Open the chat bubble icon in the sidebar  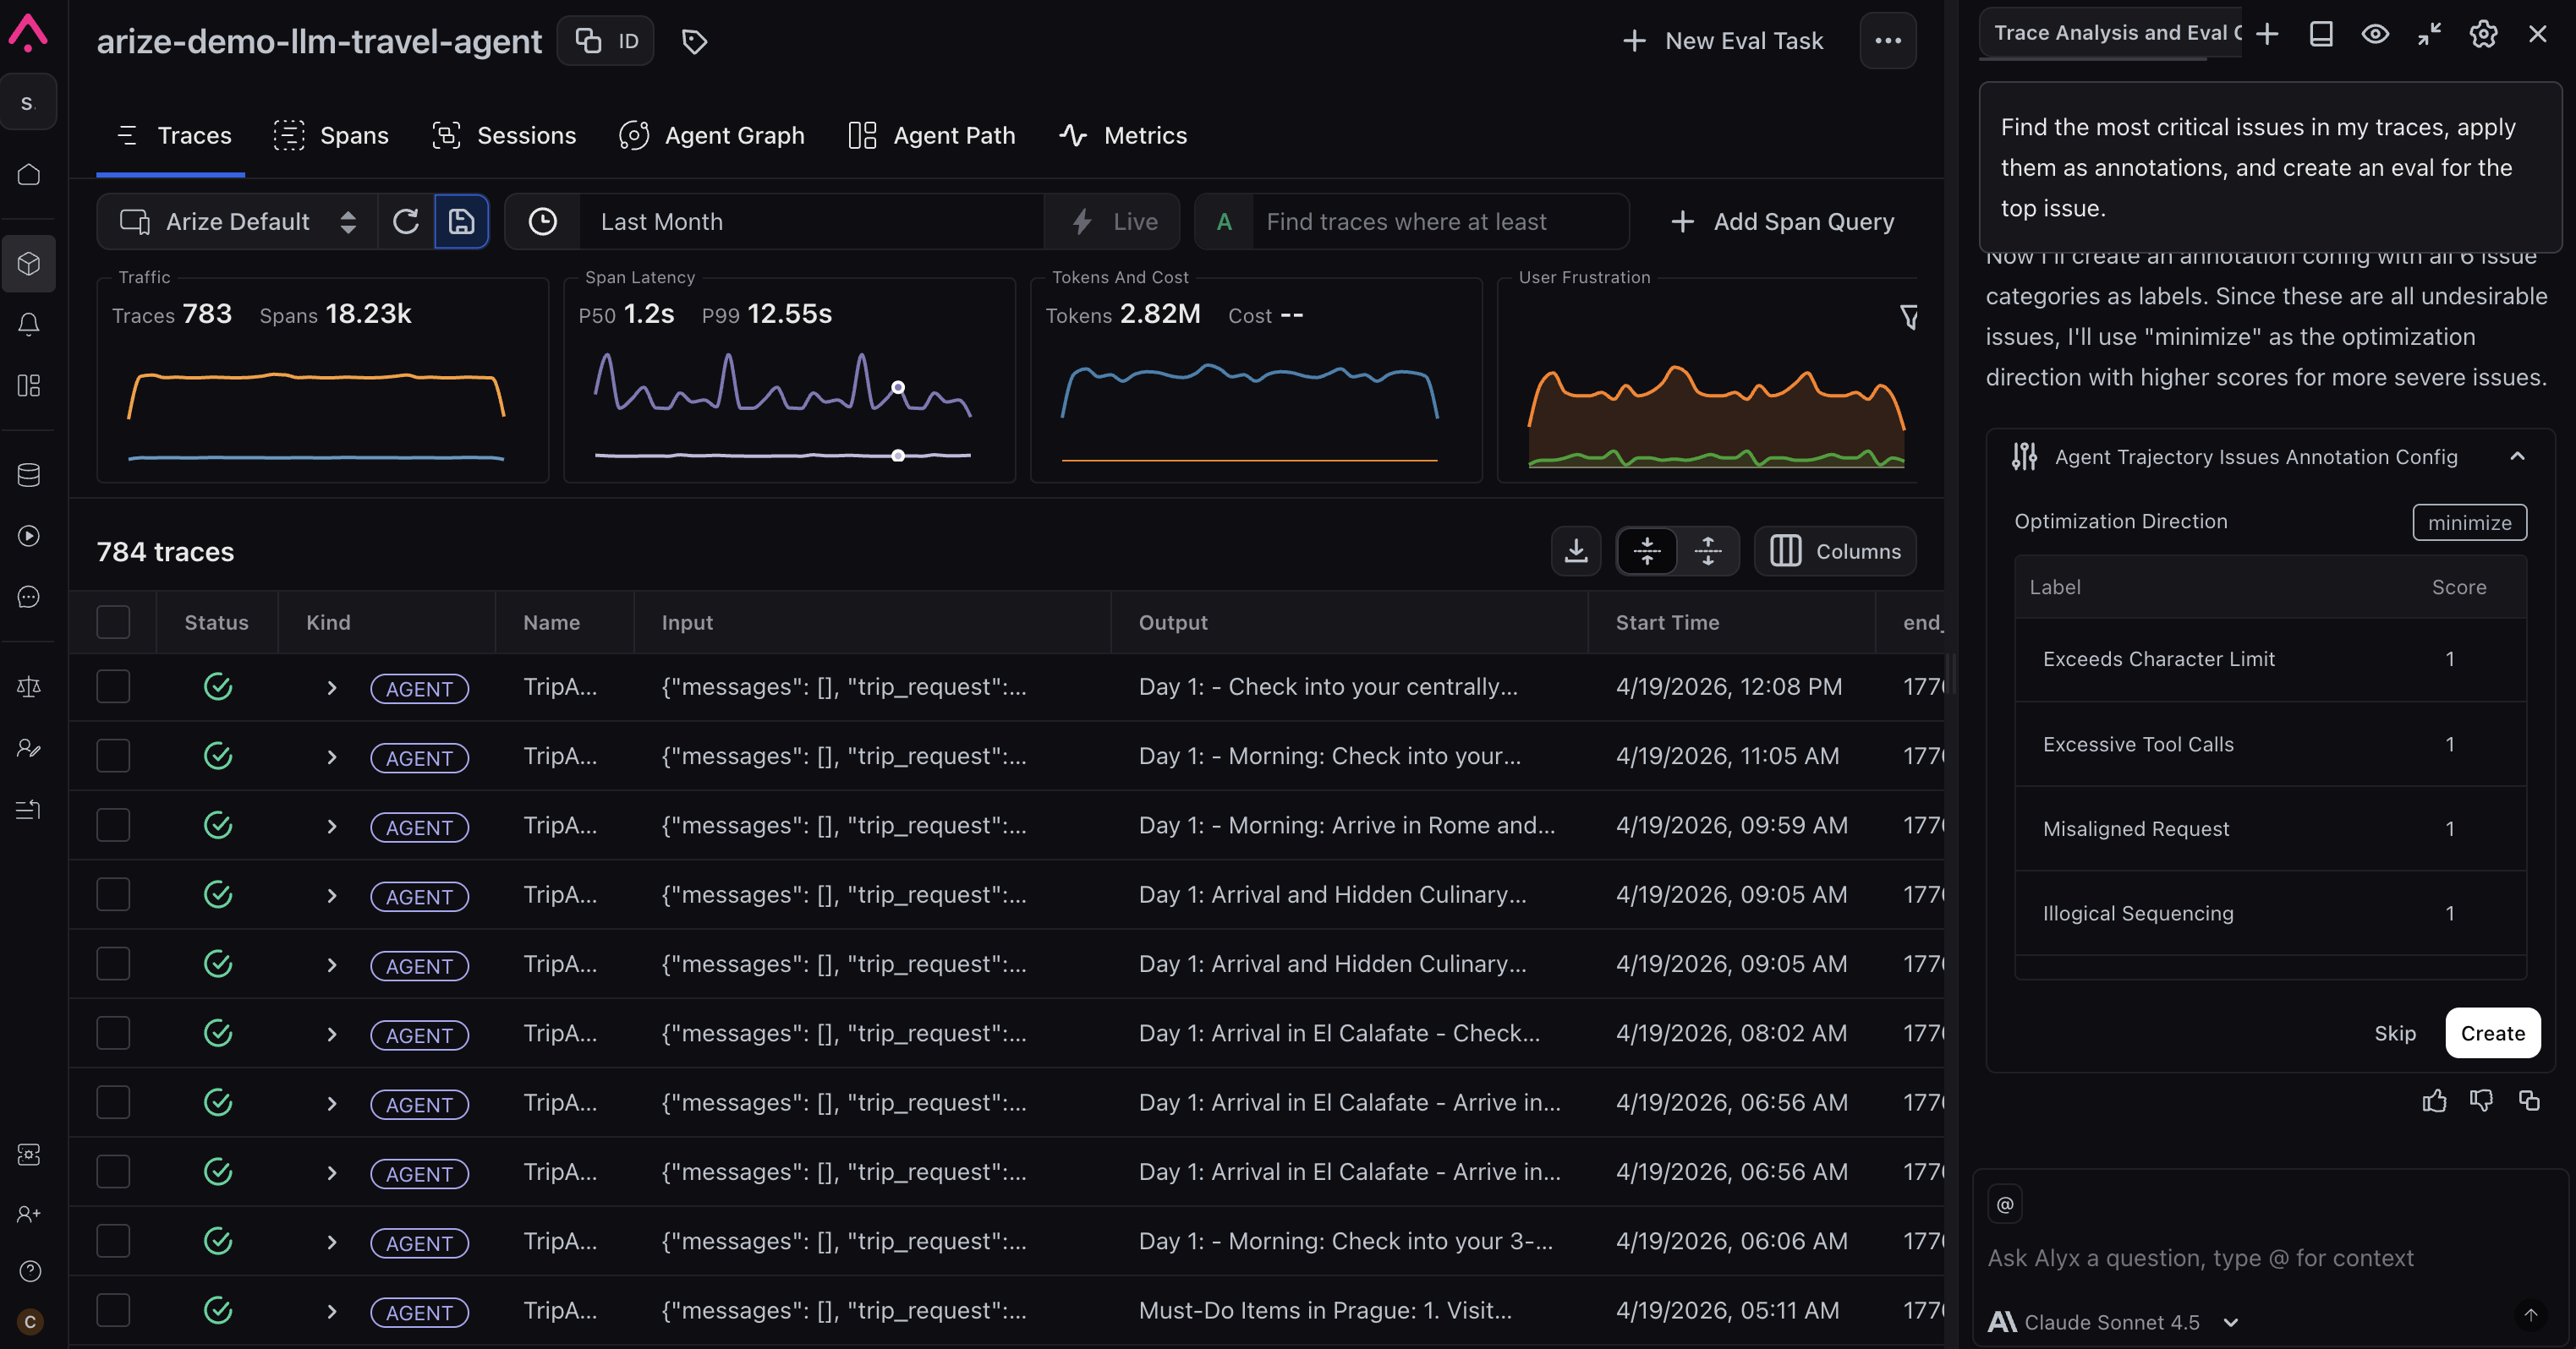pyautogui.click(x=29, y=597)
